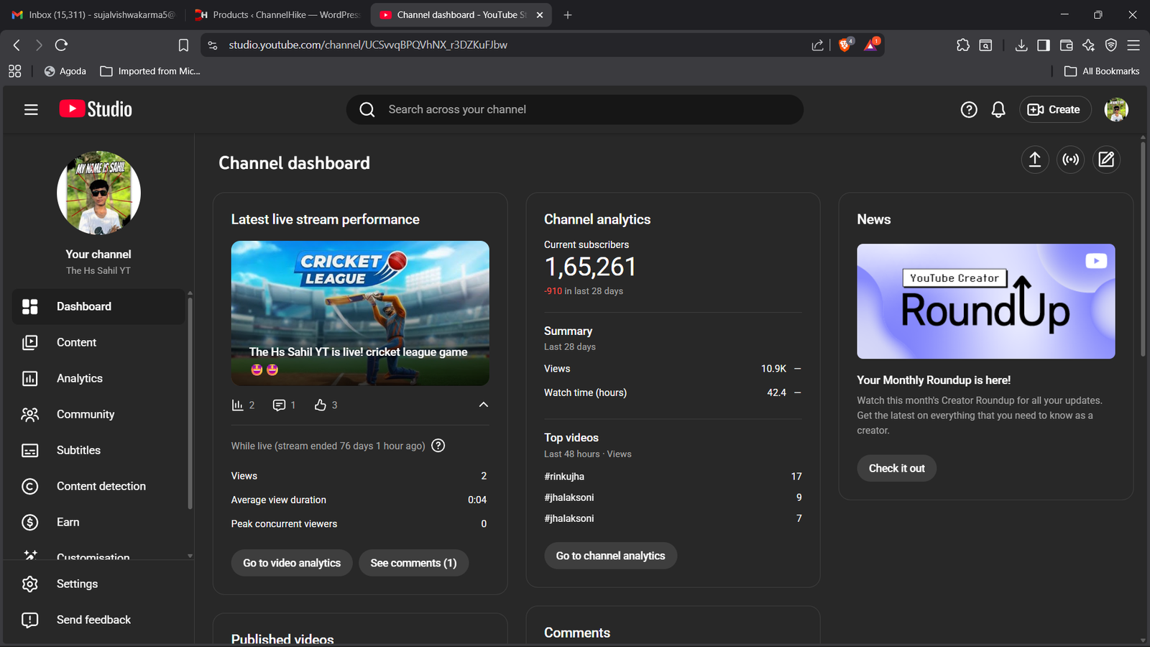Toggle the browser sidebar panel icon
Screen dimensions: 1150x647
[x=1043, y=45]
